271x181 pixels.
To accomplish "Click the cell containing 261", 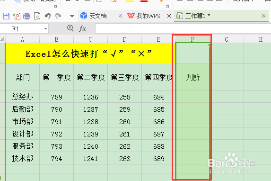I will (x=124, y=134).
